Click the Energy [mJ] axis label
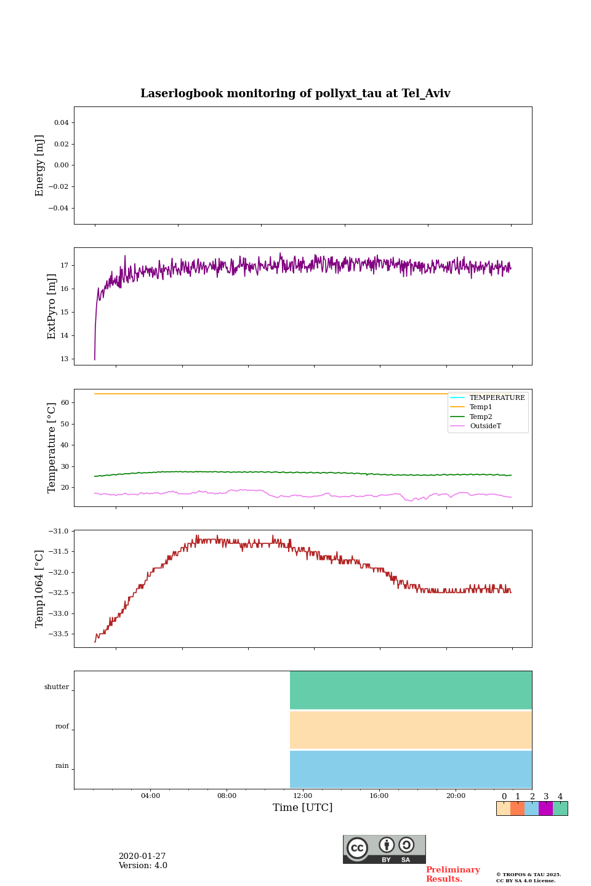 [x=40, y=166]
